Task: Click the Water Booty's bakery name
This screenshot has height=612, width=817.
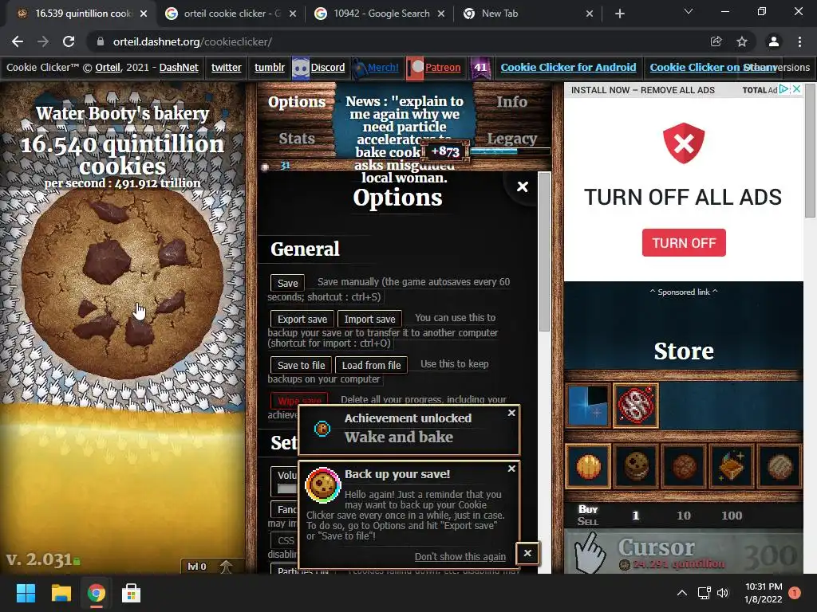Action: (122, 113)
